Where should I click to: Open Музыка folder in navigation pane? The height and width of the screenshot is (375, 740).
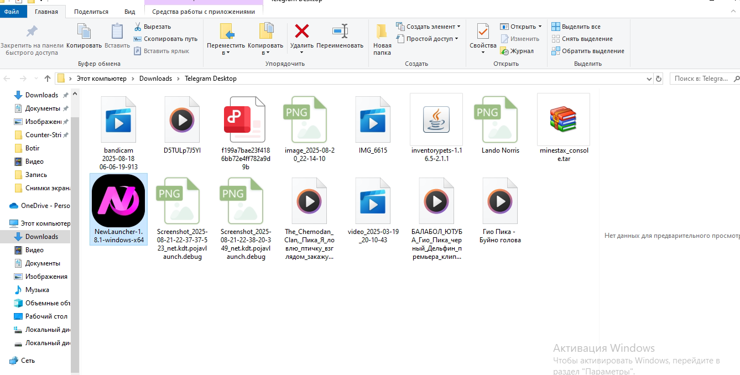click(37, 290)
